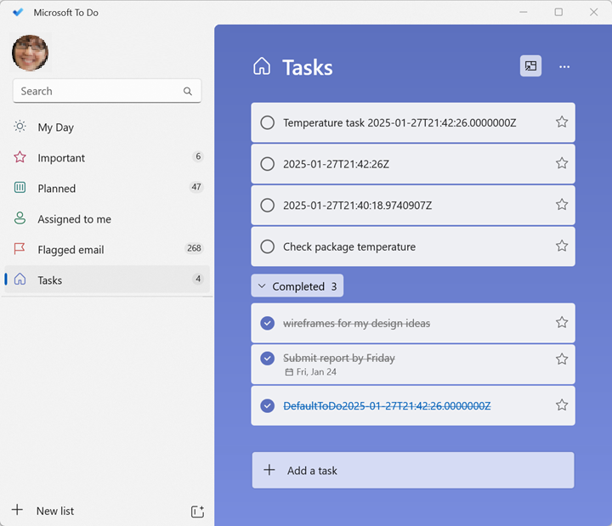Collapse the Completed section
The image size is (612, 526).
pyautogui.click(x=297, y=286)
